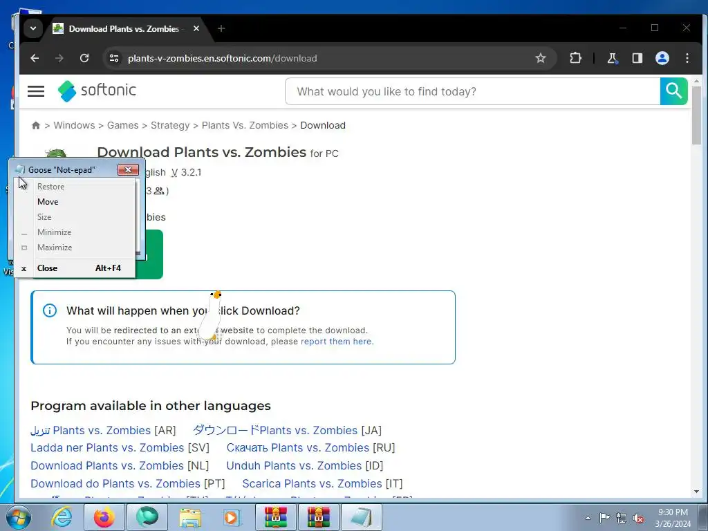The image size is (708, 531).
Task: Open Unduh Plants vs. Zombies [ID] link
Action: (x=305, y=465)
